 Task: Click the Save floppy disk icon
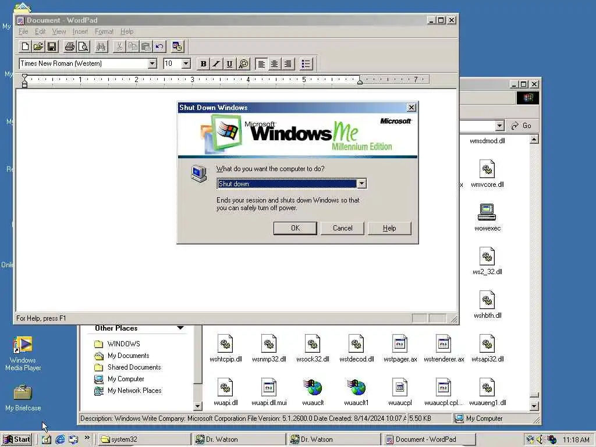[52, 47]
